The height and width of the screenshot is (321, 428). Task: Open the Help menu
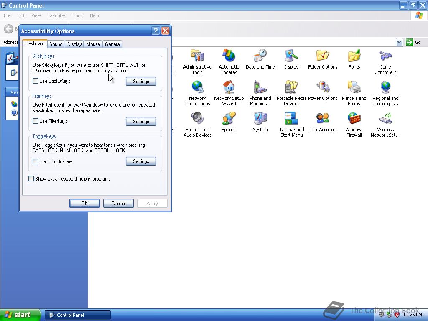click(94, 15)
